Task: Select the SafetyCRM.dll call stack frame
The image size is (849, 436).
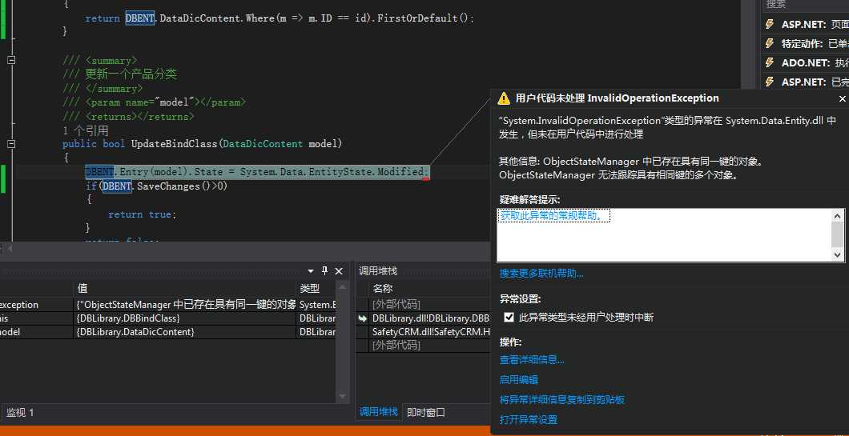Action: coord(430,331)
